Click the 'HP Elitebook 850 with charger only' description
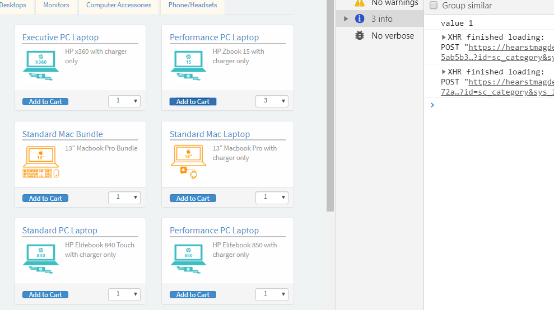Image resolution: width=554 pixels, height=310 pixels. pyautogui.click(x=244, y=250)
